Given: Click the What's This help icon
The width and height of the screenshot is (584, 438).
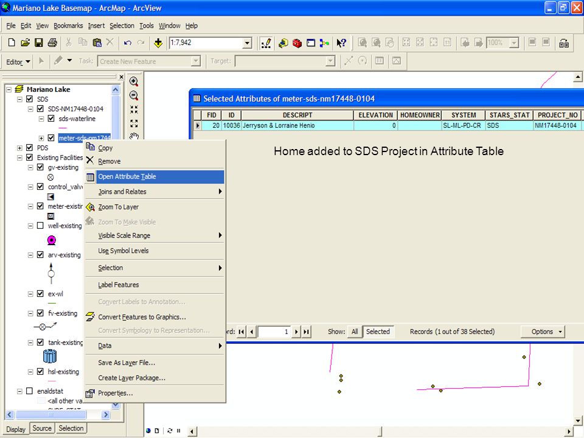Looking at the screenshot, I should click(x=341, y=43).
